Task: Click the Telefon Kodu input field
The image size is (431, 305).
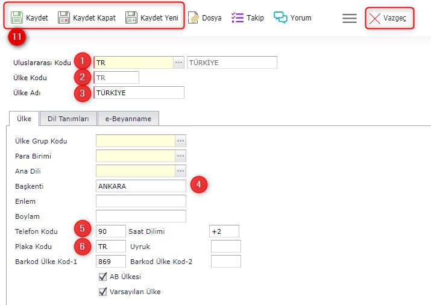Action: 110,231
